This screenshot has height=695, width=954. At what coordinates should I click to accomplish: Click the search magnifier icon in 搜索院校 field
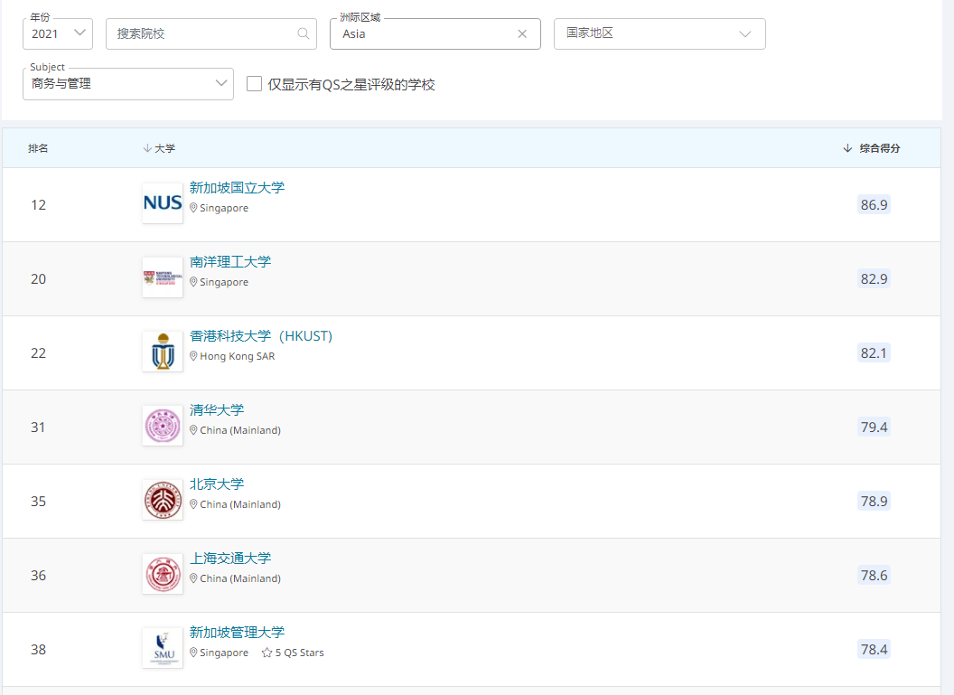[303, 33]
